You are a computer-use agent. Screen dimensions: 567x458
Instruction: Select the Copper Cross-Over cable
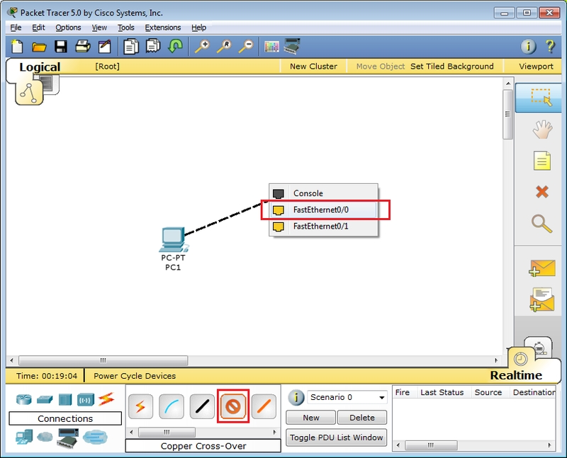(233, 406)
